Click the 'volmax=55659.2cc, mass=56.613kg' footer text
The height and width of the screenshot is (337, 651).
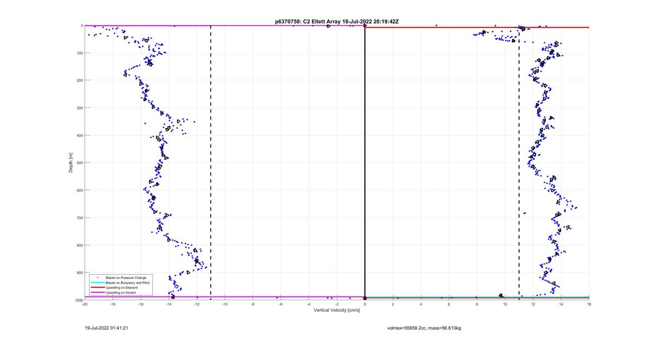pos(424,328)
